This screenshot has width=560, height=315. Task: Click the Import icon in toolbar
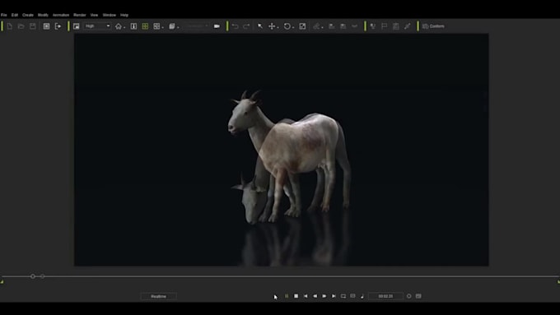click(46, 26)
